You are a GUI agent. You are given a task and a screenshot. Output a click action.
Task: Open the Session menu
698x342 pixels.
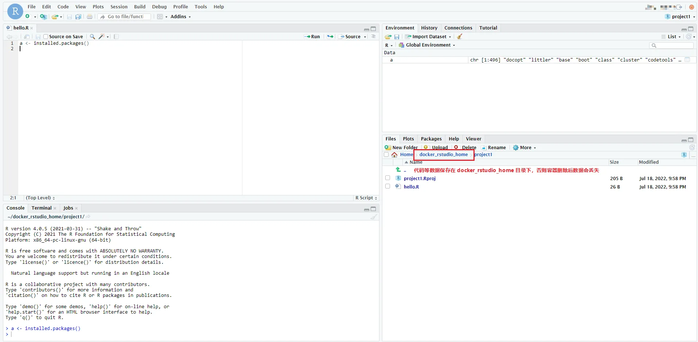[119, 7]
